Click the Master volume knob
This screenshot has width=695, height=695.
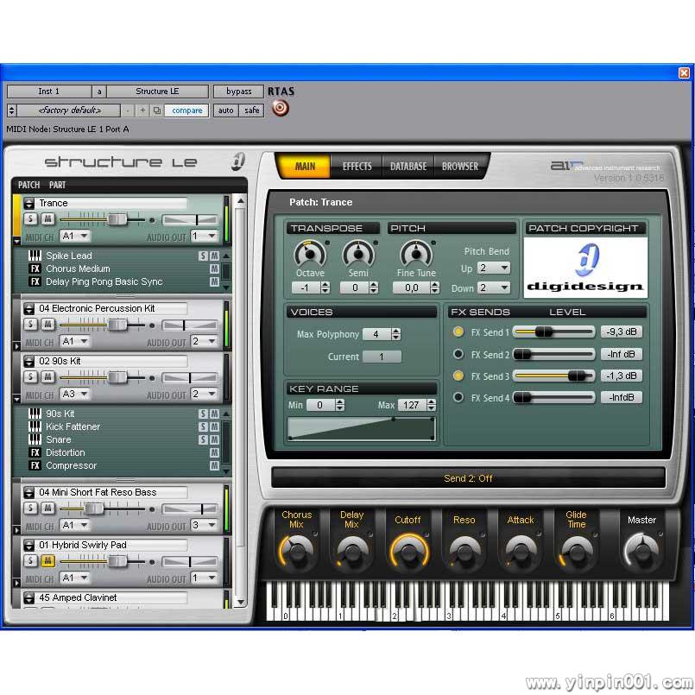pyautogui.click(x=641, y=549)
